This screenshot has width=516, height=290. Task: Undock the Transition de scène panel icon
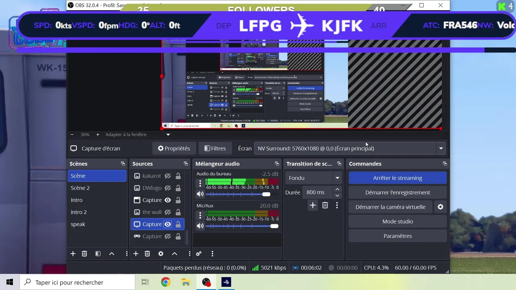pyautogui.click(x=339, y=164)
